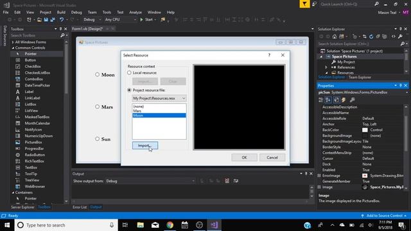
Task: Click the Start debugging play icon
Action: coord(141,20)
